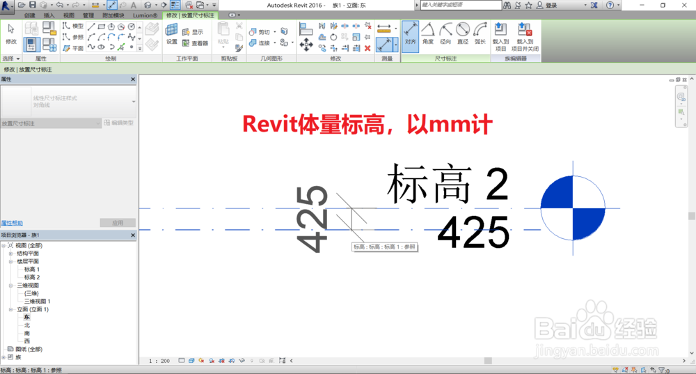This screenshot has width=696, height=374.
Task: Click the Join geometry (连接) tool
Action: pyautogui.click(x=260, y=43)
